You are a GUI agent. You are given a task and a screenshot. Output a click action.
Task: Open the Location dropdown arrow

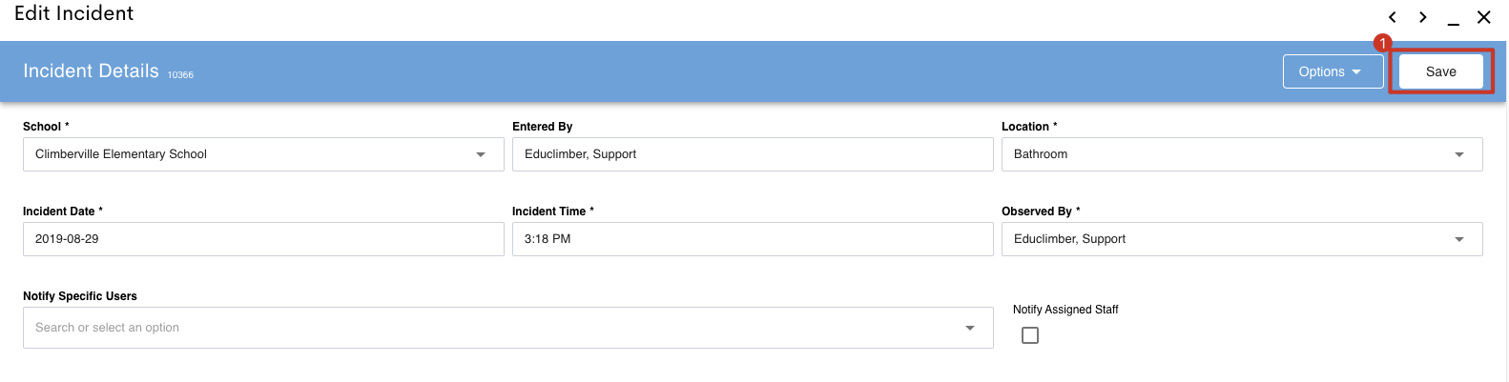click(x=1459, y=154)
